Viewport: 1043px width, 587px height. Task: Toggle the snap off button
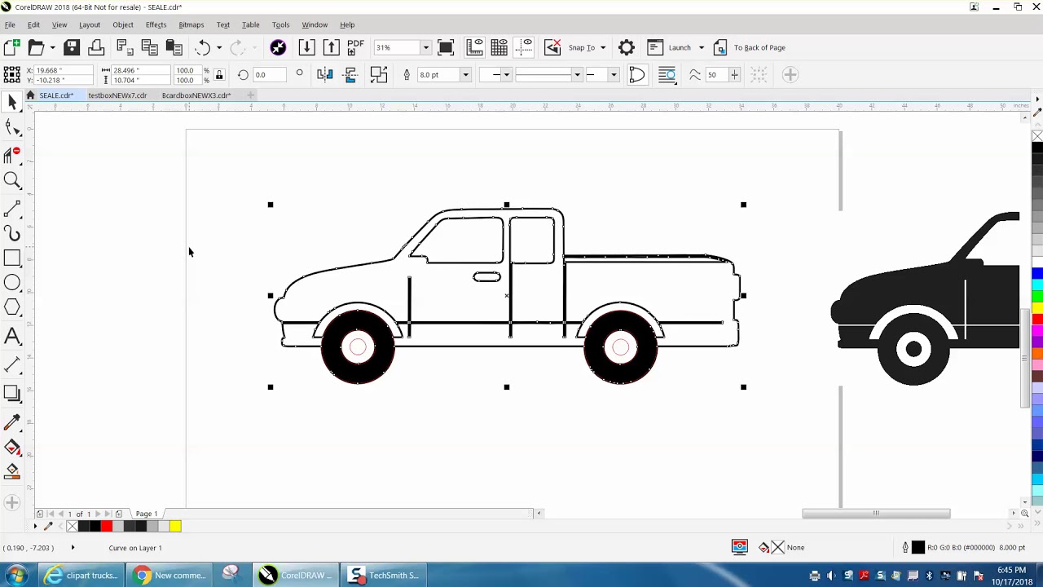552,47
